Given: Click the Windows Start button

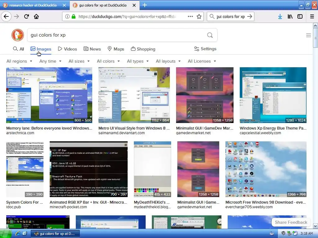Looking at the screenshot, I should pos(6,234).
